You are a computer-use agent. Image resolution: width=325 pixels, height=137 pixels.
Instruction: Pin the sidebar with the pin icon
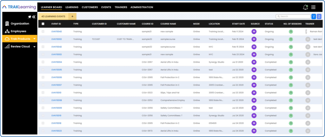click(30, 17)
